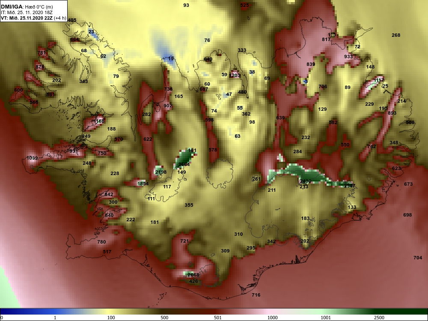Screen dimensions: 428x321
Task: Select the 673 value label
Action: click(x=408, y=184)
